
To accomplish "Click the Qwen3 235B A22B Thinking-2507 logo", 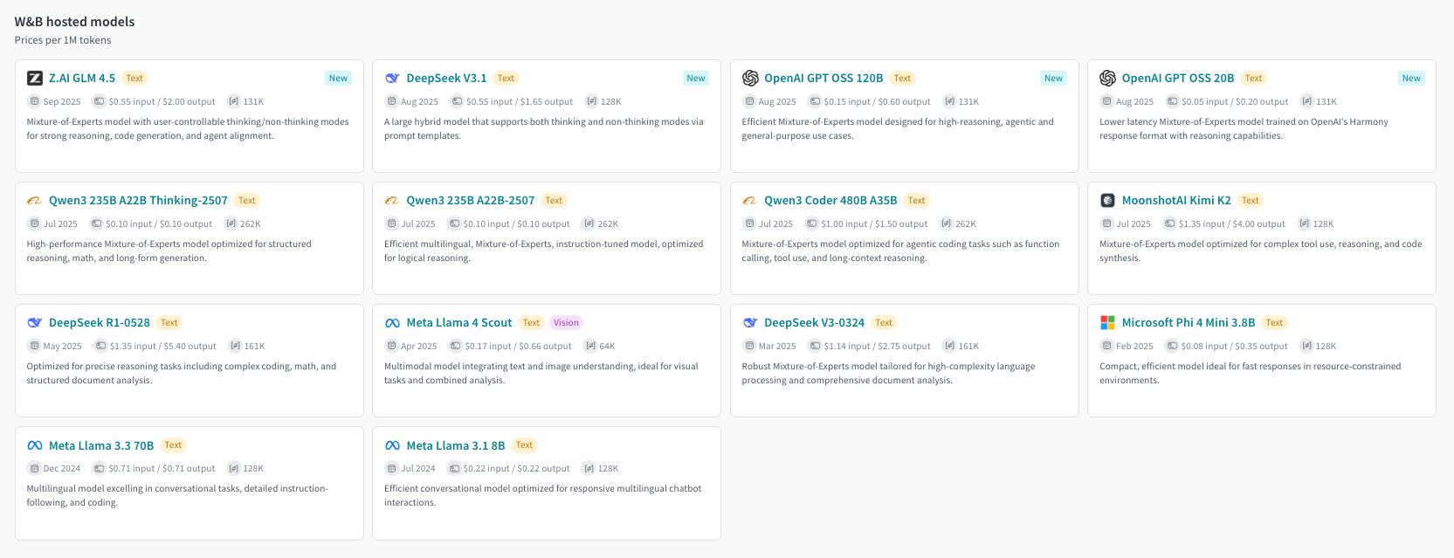I will pos(35,200).
